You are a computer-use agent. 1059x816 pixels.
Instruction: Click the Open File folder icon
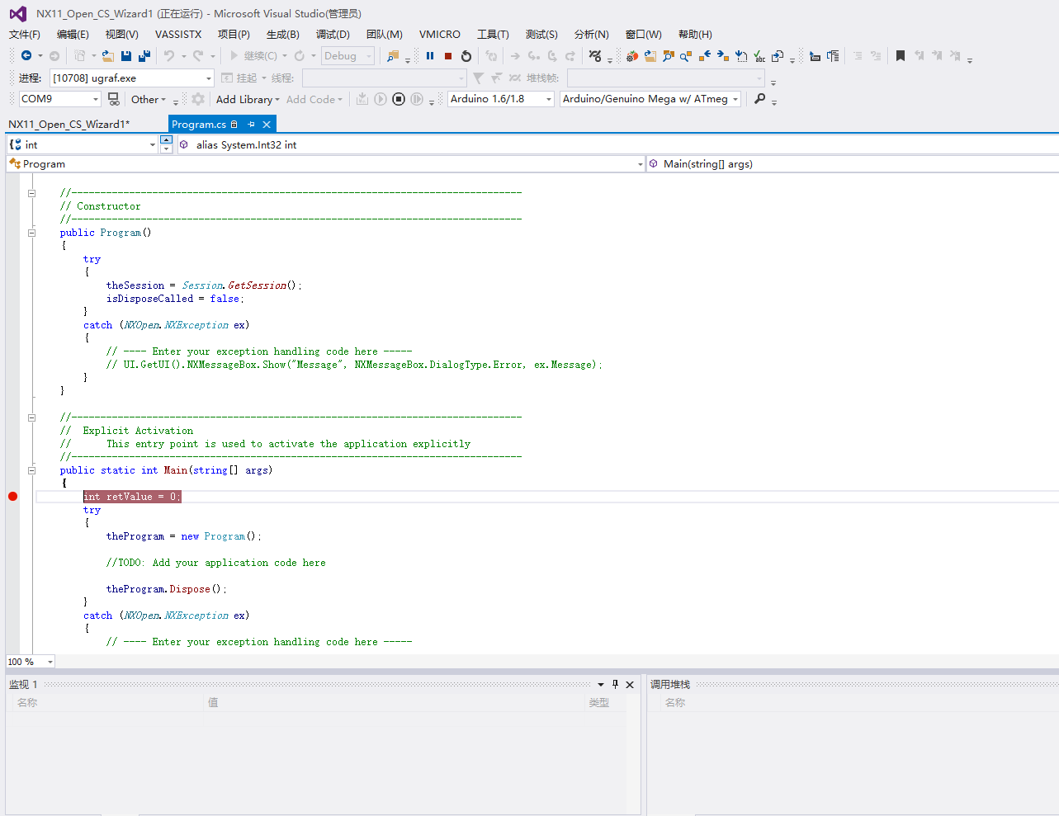pyautogui.click(x=107, y=54)
